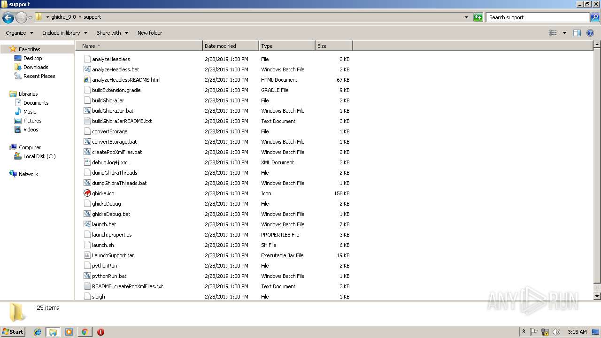The width and height of the screenshot is (601, 338).
Task: Select Network in the navigation pane
Action: pos(28,174)
